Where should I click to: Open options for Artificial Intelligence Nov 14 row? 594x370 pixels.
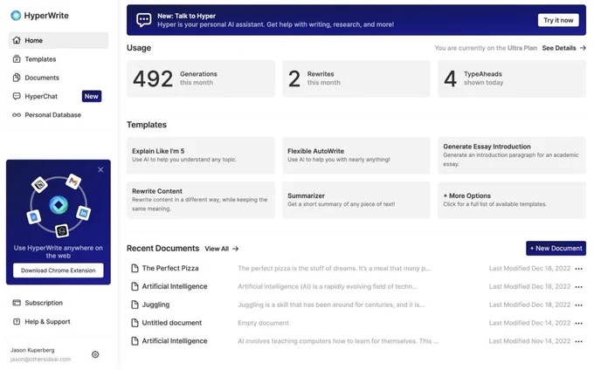578,341
